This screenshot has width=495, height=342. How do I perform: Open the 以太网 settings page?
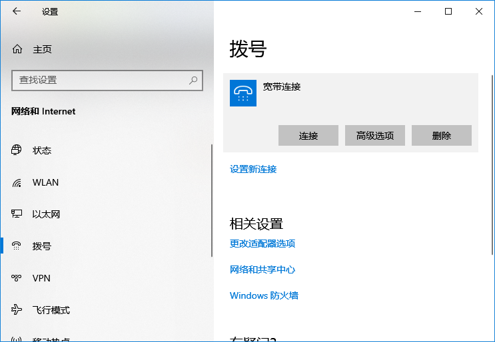point(46,214)
